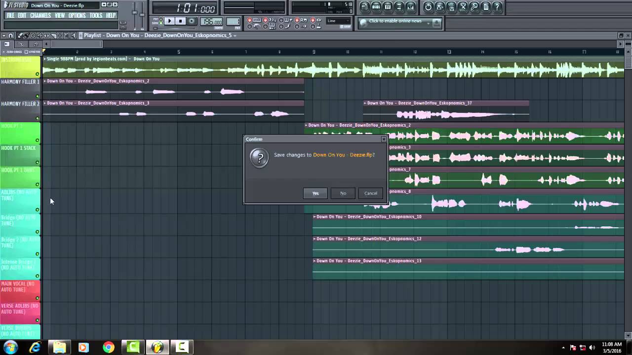
Task: Open the OPTIONS menu
Action: 77,15
